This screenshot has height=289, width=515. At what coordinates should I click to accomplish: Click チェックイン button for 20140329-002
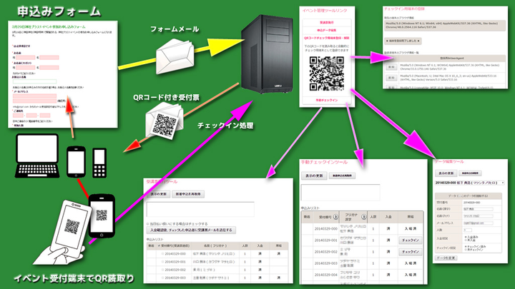point(411,252)
